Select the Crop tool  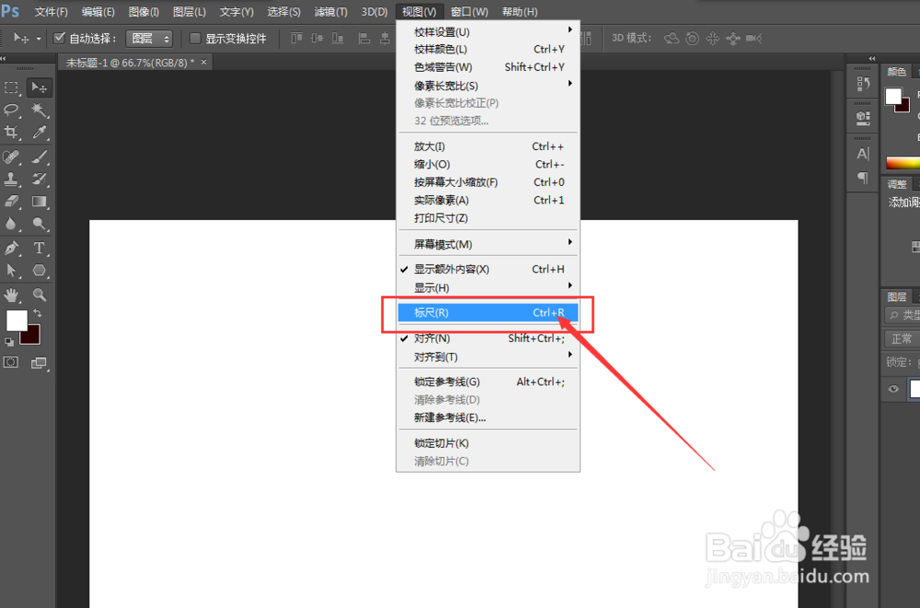11,132
